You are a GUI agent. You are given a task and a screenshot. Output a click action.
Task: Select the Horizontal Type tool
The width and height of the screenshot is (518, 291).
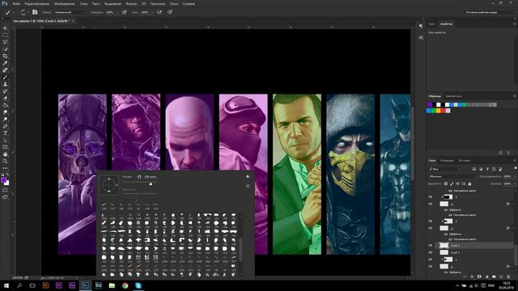click(5, 133)
